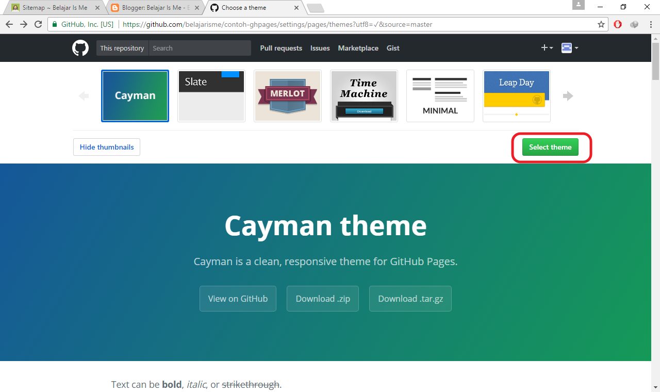Open the plus create-new dropdown

click(547, 48)
